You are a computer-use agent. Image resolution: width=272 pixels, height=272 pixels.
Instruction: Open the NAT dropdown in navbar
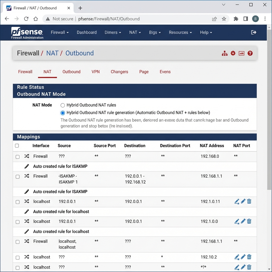pos(135,32)
